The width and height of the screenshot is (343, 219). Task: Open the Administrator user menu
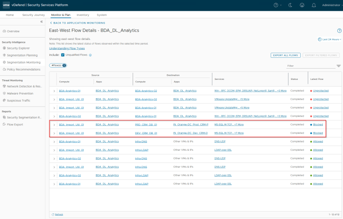pyautogui.click(x=330, y=5)
